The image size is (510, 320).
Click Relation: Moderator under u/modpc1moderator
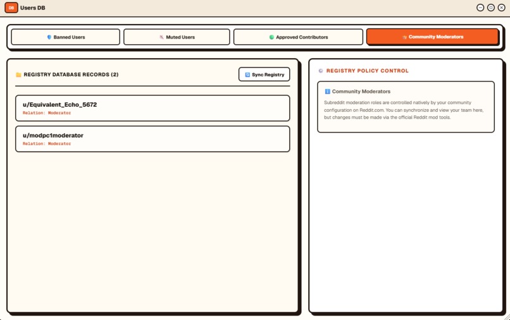point(47,144)
